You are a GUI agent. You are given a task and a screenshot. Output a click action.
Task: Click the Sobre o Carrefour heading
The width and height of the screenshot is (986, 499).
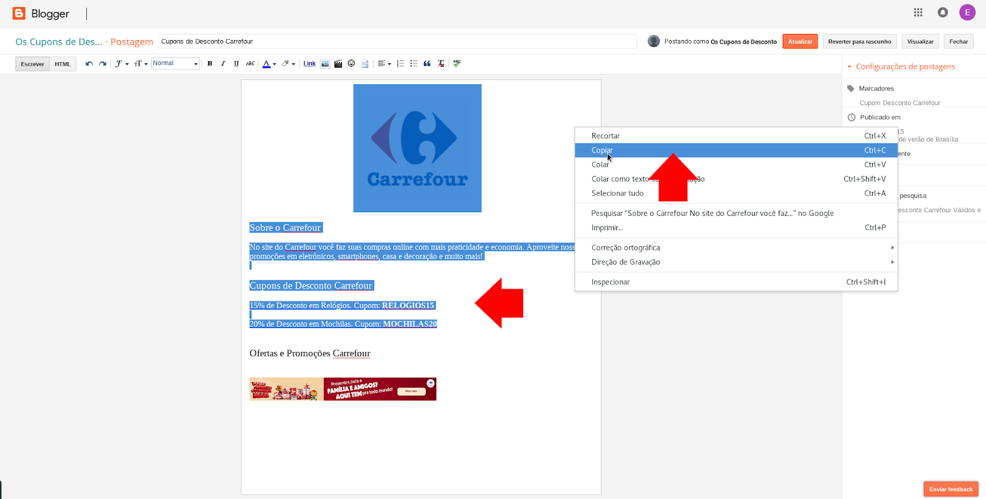285,228
